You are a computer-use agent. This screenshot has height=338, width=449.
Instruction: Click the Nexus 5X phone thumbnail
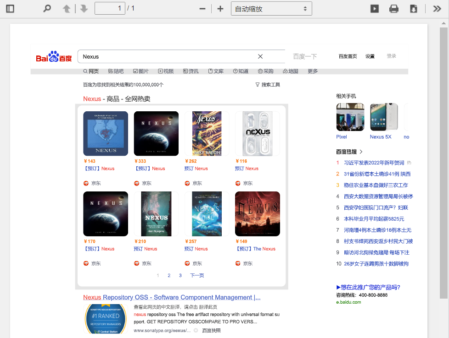[384, 117]
